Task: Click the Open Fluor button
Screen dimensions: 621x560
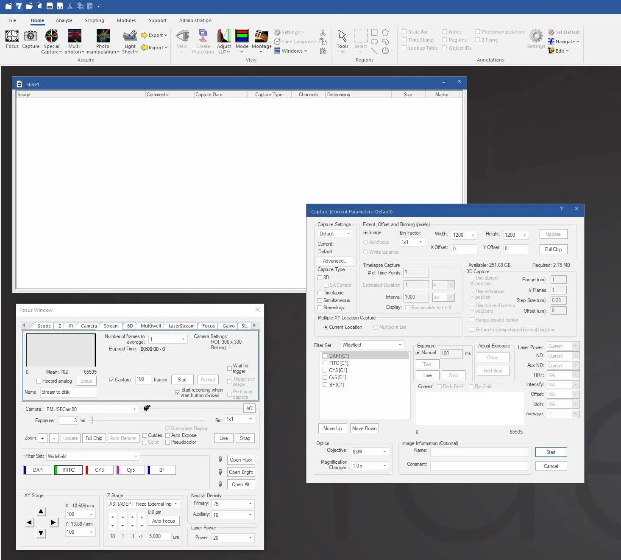Action: (x=241, y=460)
